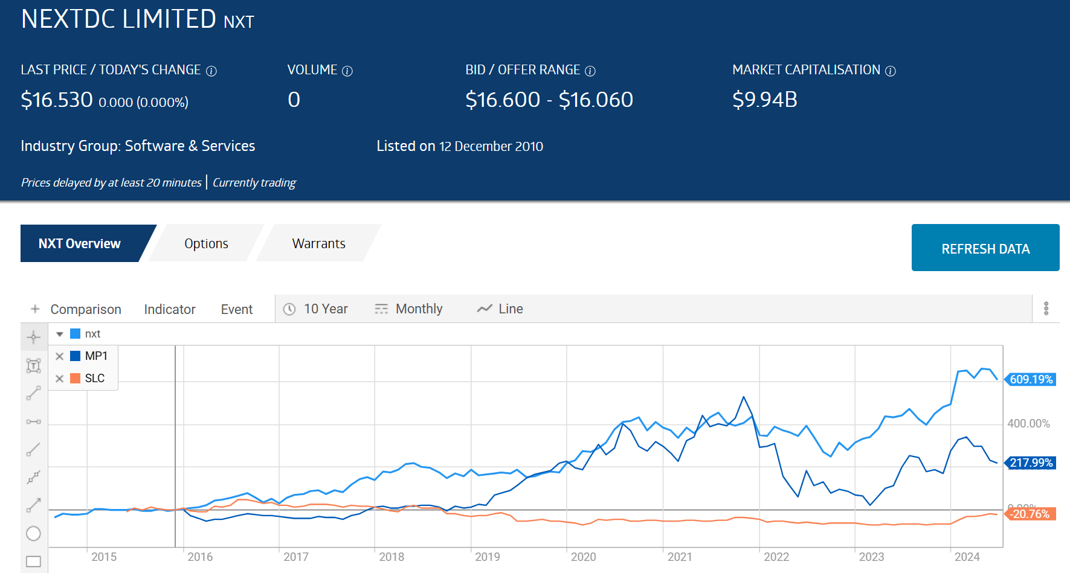Open the Comparison menu
Viewport: 1070px width, 573px height.
tap(86, 310)
